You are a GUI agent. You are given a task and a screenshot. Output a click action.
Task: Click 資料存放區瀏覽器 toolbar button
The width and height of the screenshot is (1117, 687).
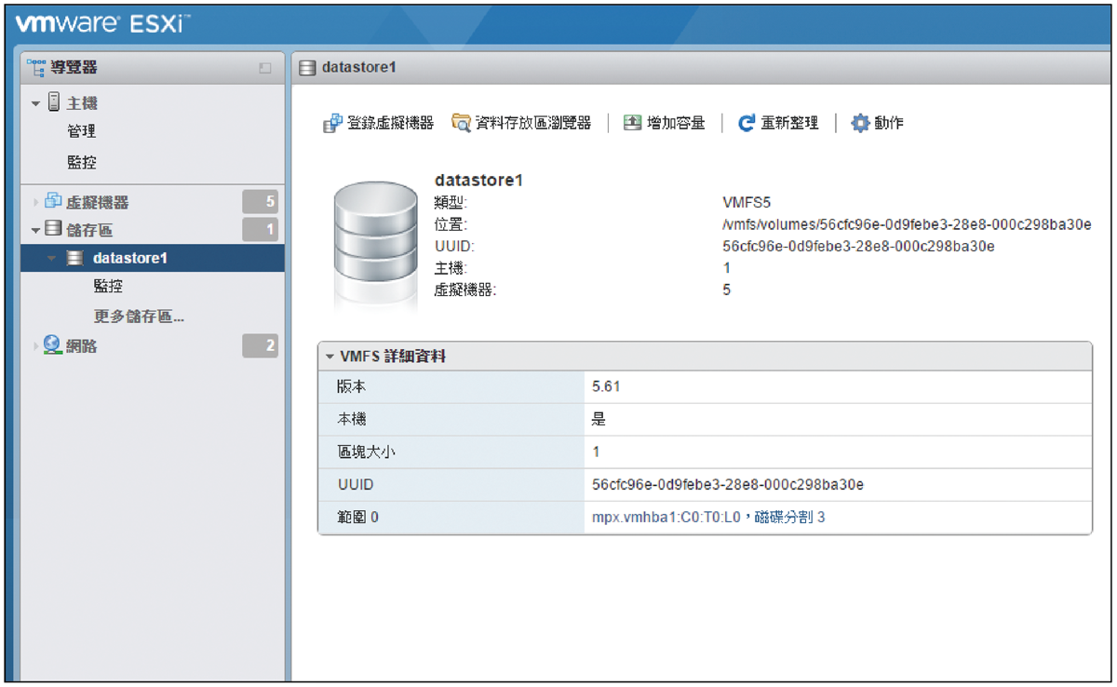click(521, 123)
